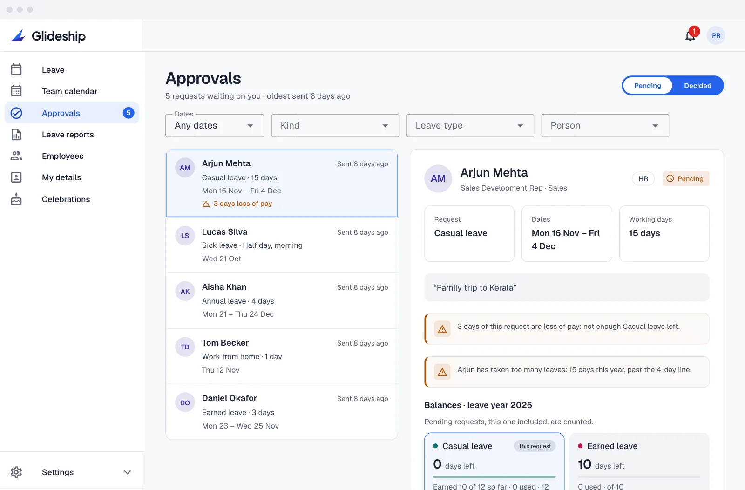Expand the Settings chevron

pyautogui.click(x=128, y=472)
